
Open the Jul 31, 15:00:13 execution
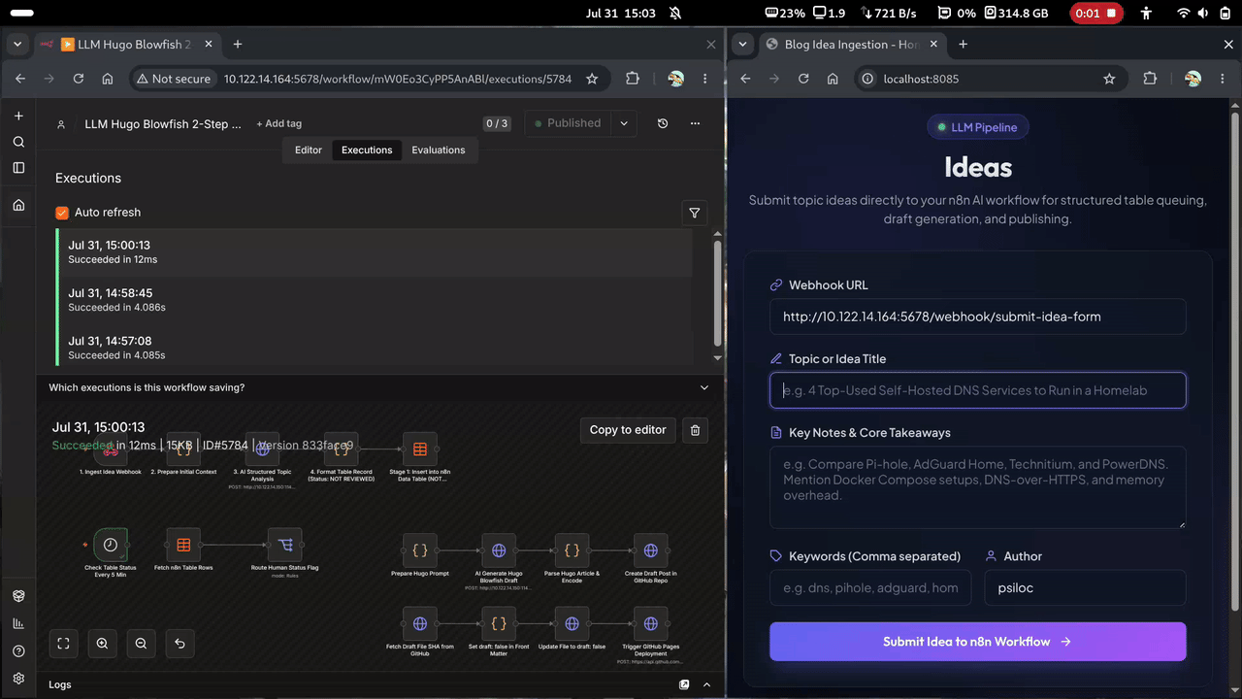[375, 252]
